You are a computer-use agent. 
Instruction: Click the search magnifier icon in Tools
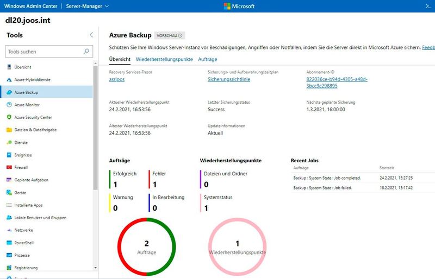coord(86,51)
